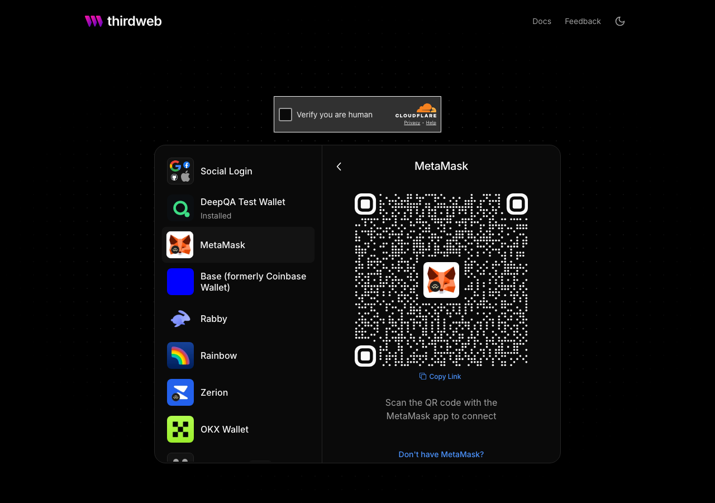
Task: Click the Social Login icon
Action: [x=180, y=171]
